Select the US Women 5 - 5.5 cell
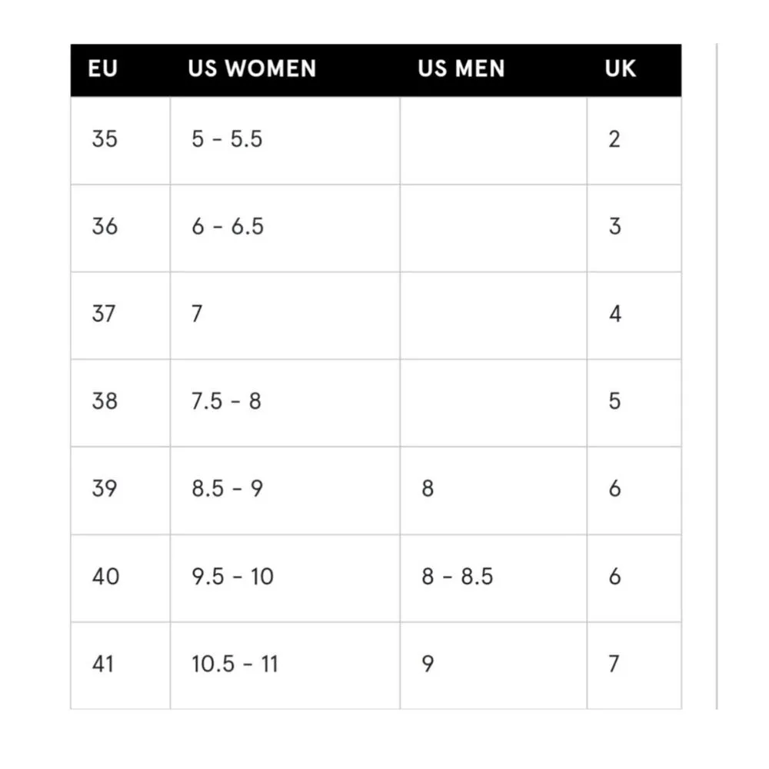Screen dimensions: 769x769 click(x=227, y=139)
